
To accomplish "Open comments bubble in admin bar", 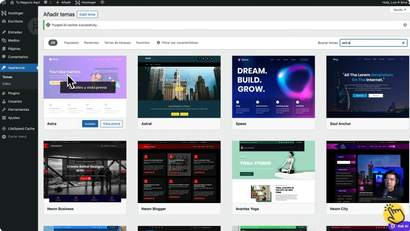I will [x=47, y=3].
